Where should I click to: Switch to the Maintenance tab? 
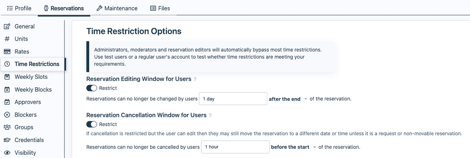click(117, 8)
